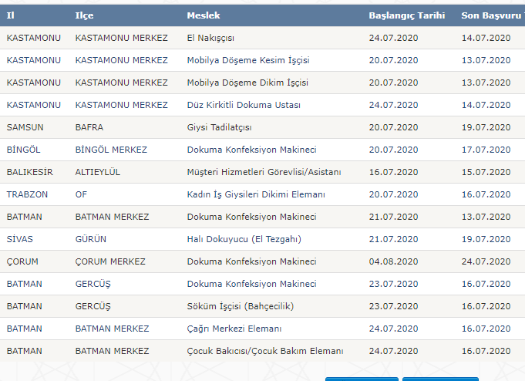
Task: Open Çocuk Bakıcısı/Çocuk Bakım Elemanı listing
Action: (x=264, y=351)
